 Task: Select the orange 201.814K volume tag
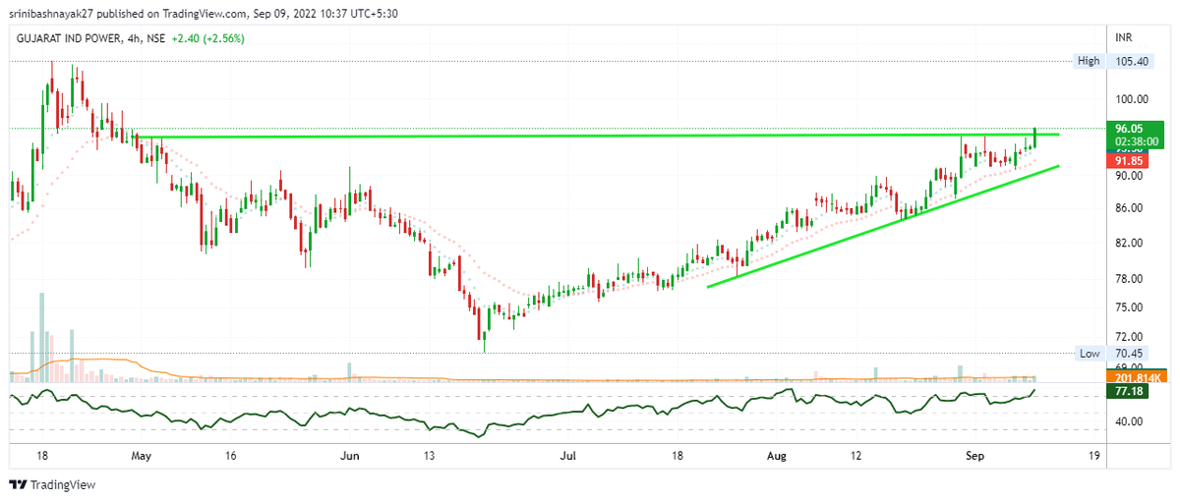[1135, 377]
